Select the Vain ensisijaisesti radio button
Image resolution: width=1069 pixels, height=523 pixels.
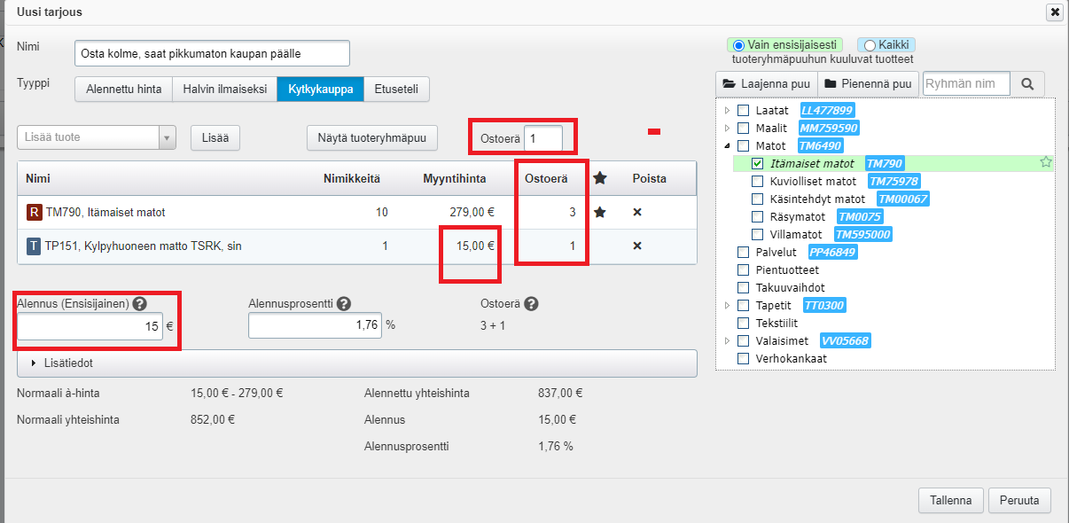[x=738, y=45]
